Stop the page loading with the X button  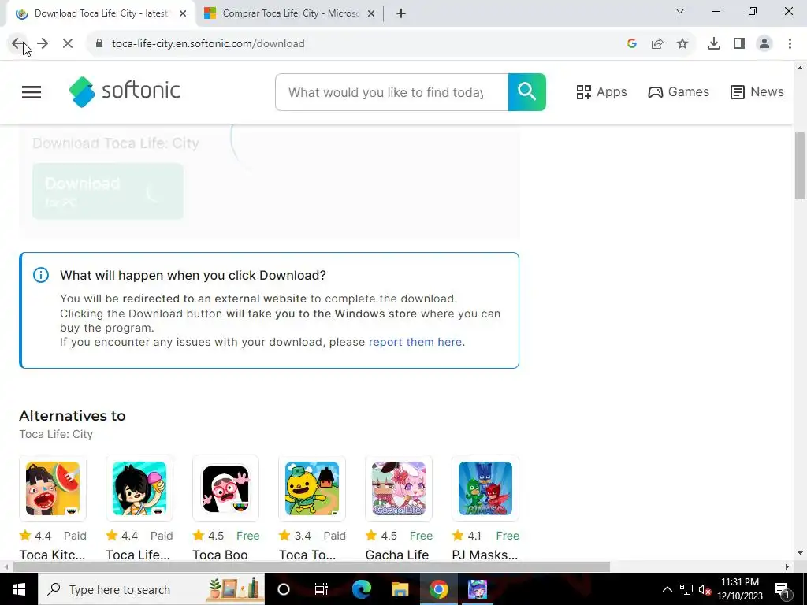(68, 44)
